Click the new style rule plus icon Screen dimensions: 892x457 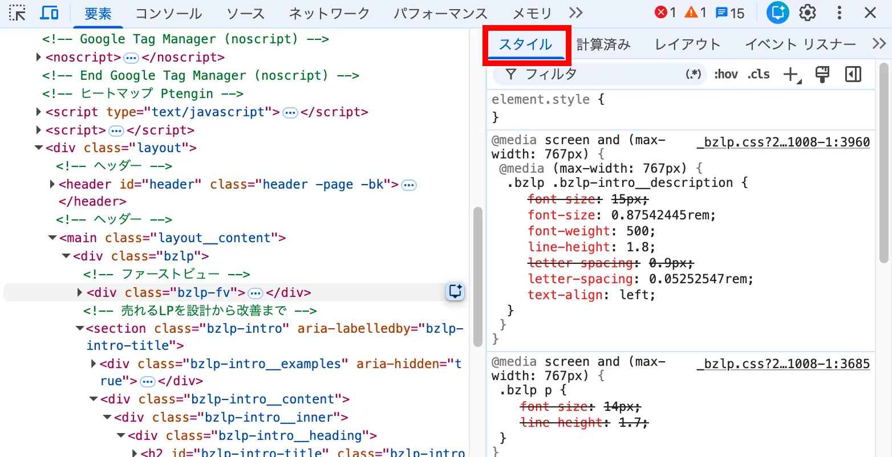click(791, 75)
